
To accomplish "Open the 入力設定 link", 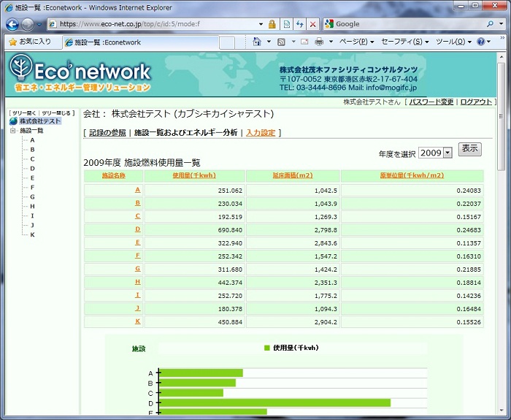I will coord(261,133).
